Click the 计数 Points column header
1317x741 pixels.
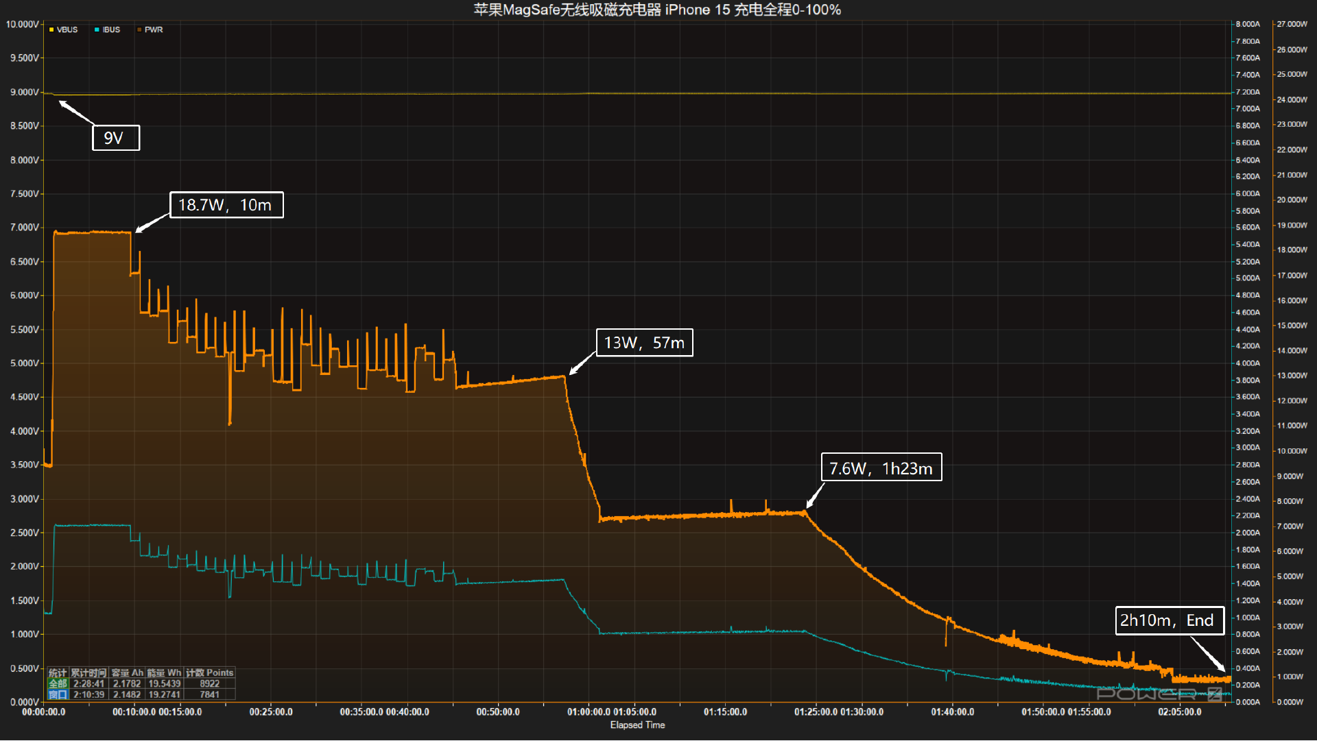pos(209,673)
